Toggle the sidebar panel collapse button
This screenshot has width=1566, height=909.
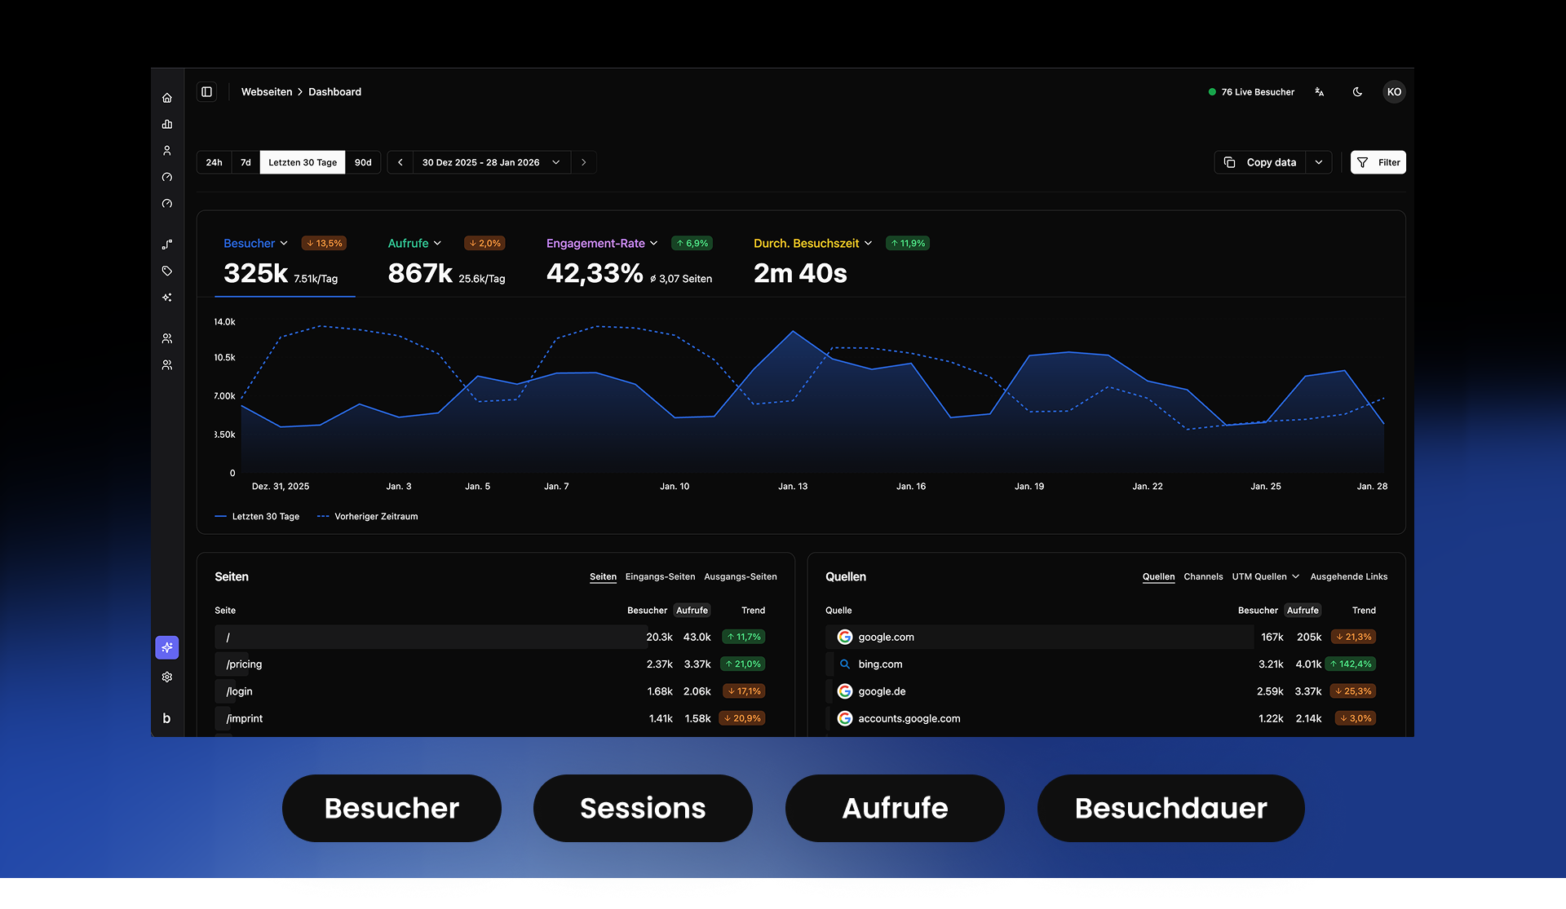tap(207, 92)
